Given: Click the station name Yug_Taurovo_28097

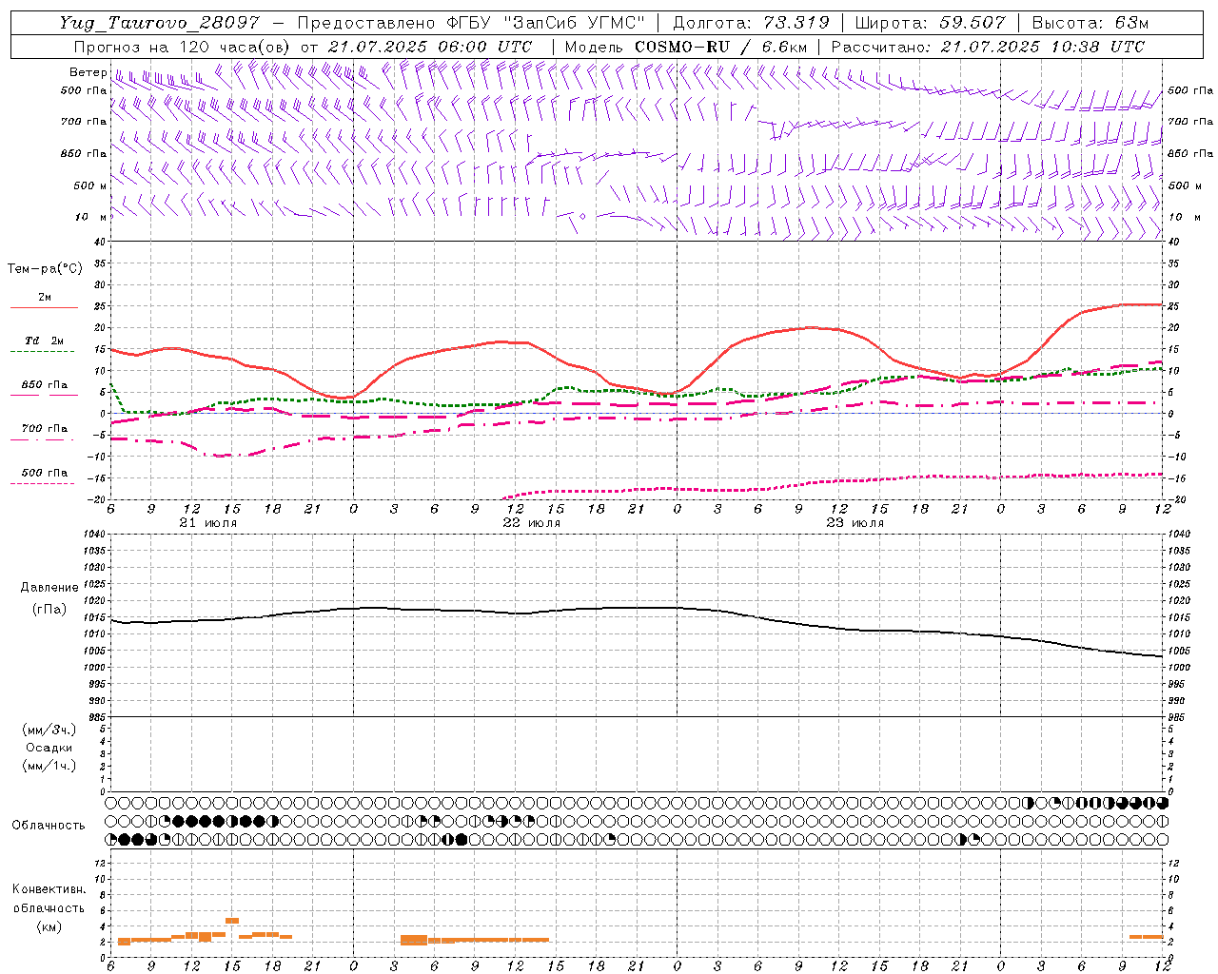Looking at the screenshot, I should pyautogui.click(x=159, y=23).
